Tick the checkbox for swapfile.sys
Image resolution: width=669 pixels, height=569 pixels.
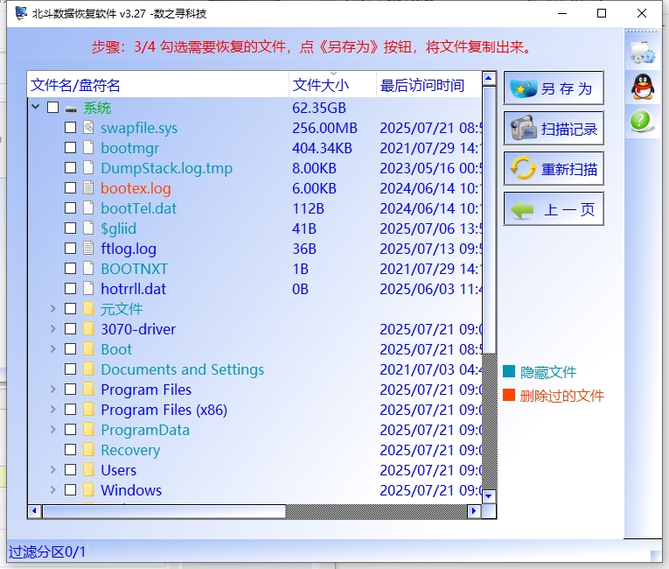click(71, 127)
